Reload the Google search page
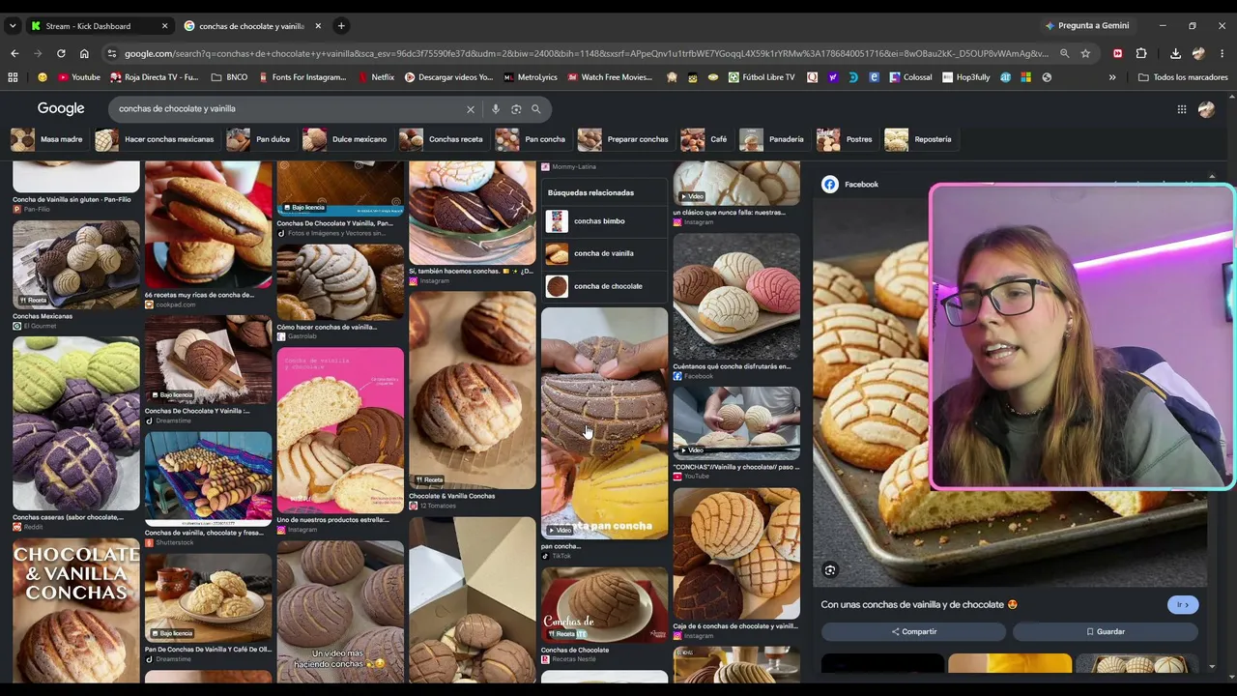Image resolution: width=1237 pixels, height=696 pixels. point(61,54)
